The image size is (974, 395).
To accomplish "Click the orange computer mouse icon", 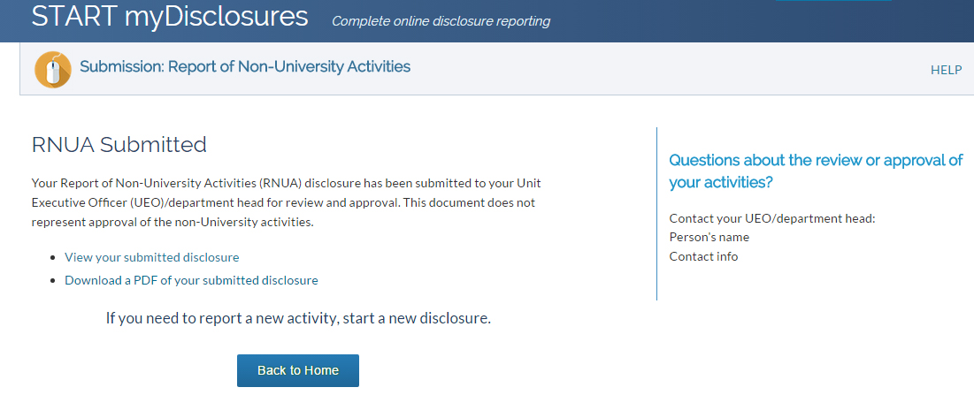I will 53,69.
